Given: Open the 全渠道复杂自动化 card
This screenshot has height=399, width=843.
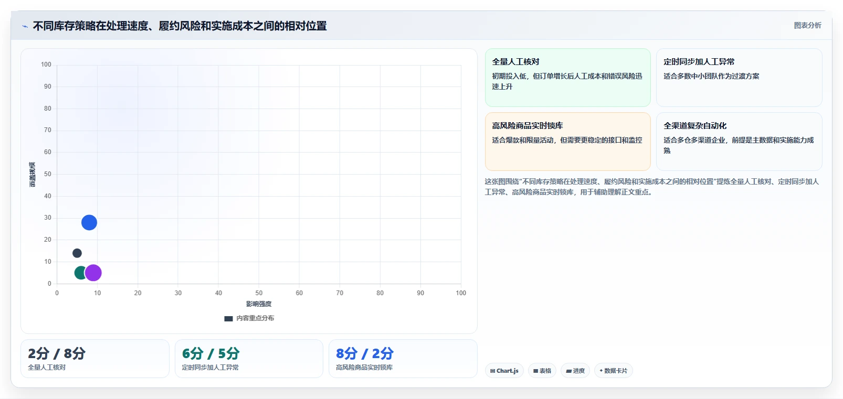Looking at the screenshot, I should 739,142.
